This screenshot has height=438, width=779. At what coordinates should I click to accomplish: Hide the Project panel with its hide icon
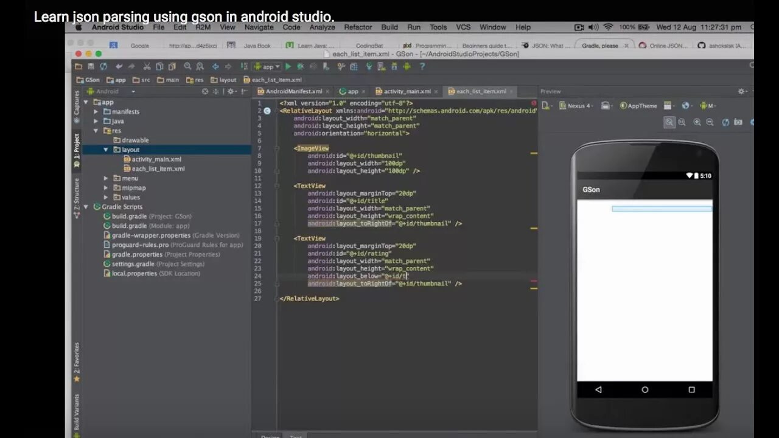245,91
